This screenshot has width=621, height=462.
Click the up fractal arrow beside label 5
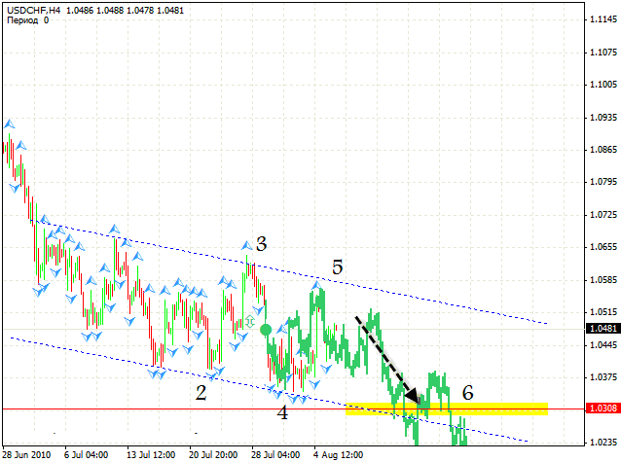click(x=317, y=284)
